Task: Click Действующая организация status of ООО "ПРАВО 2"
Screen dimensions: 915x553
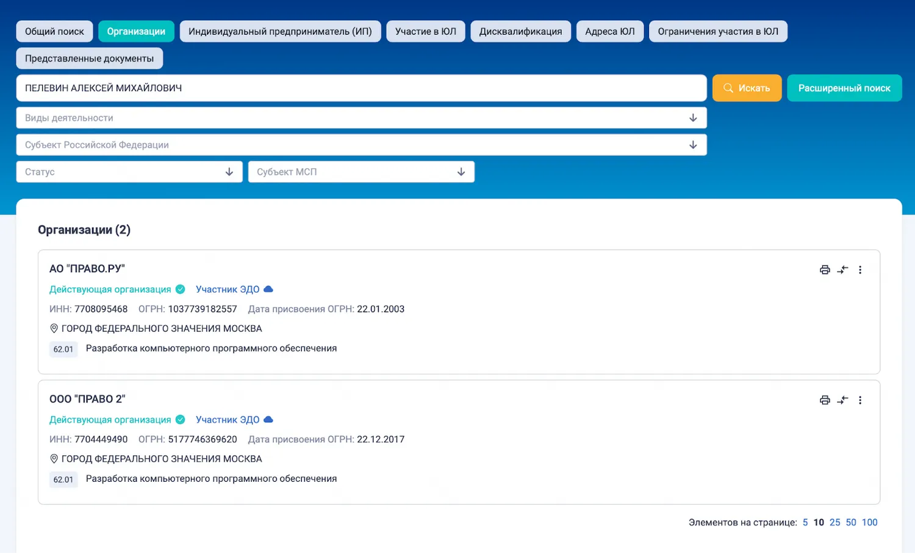Action: pos(110,420)
